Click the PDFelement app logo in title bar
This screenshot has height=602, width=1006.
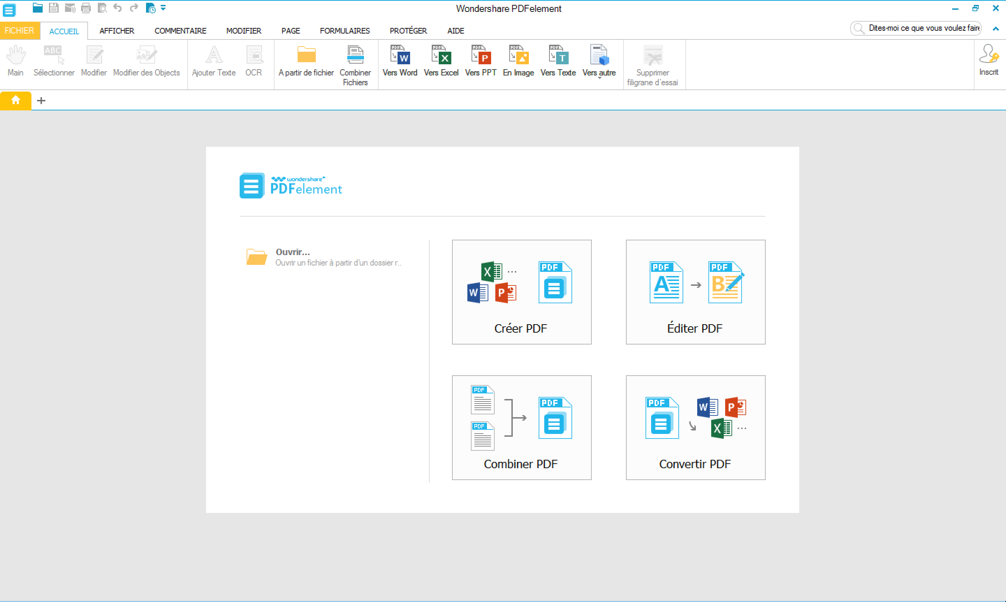point(9,9)
